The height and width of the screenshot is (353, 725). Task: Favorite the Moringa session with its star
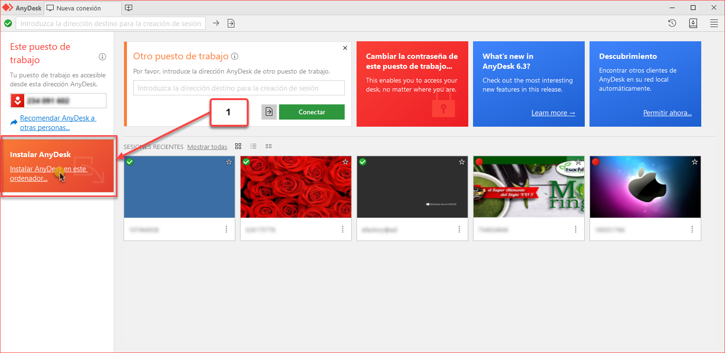[578, 162]
